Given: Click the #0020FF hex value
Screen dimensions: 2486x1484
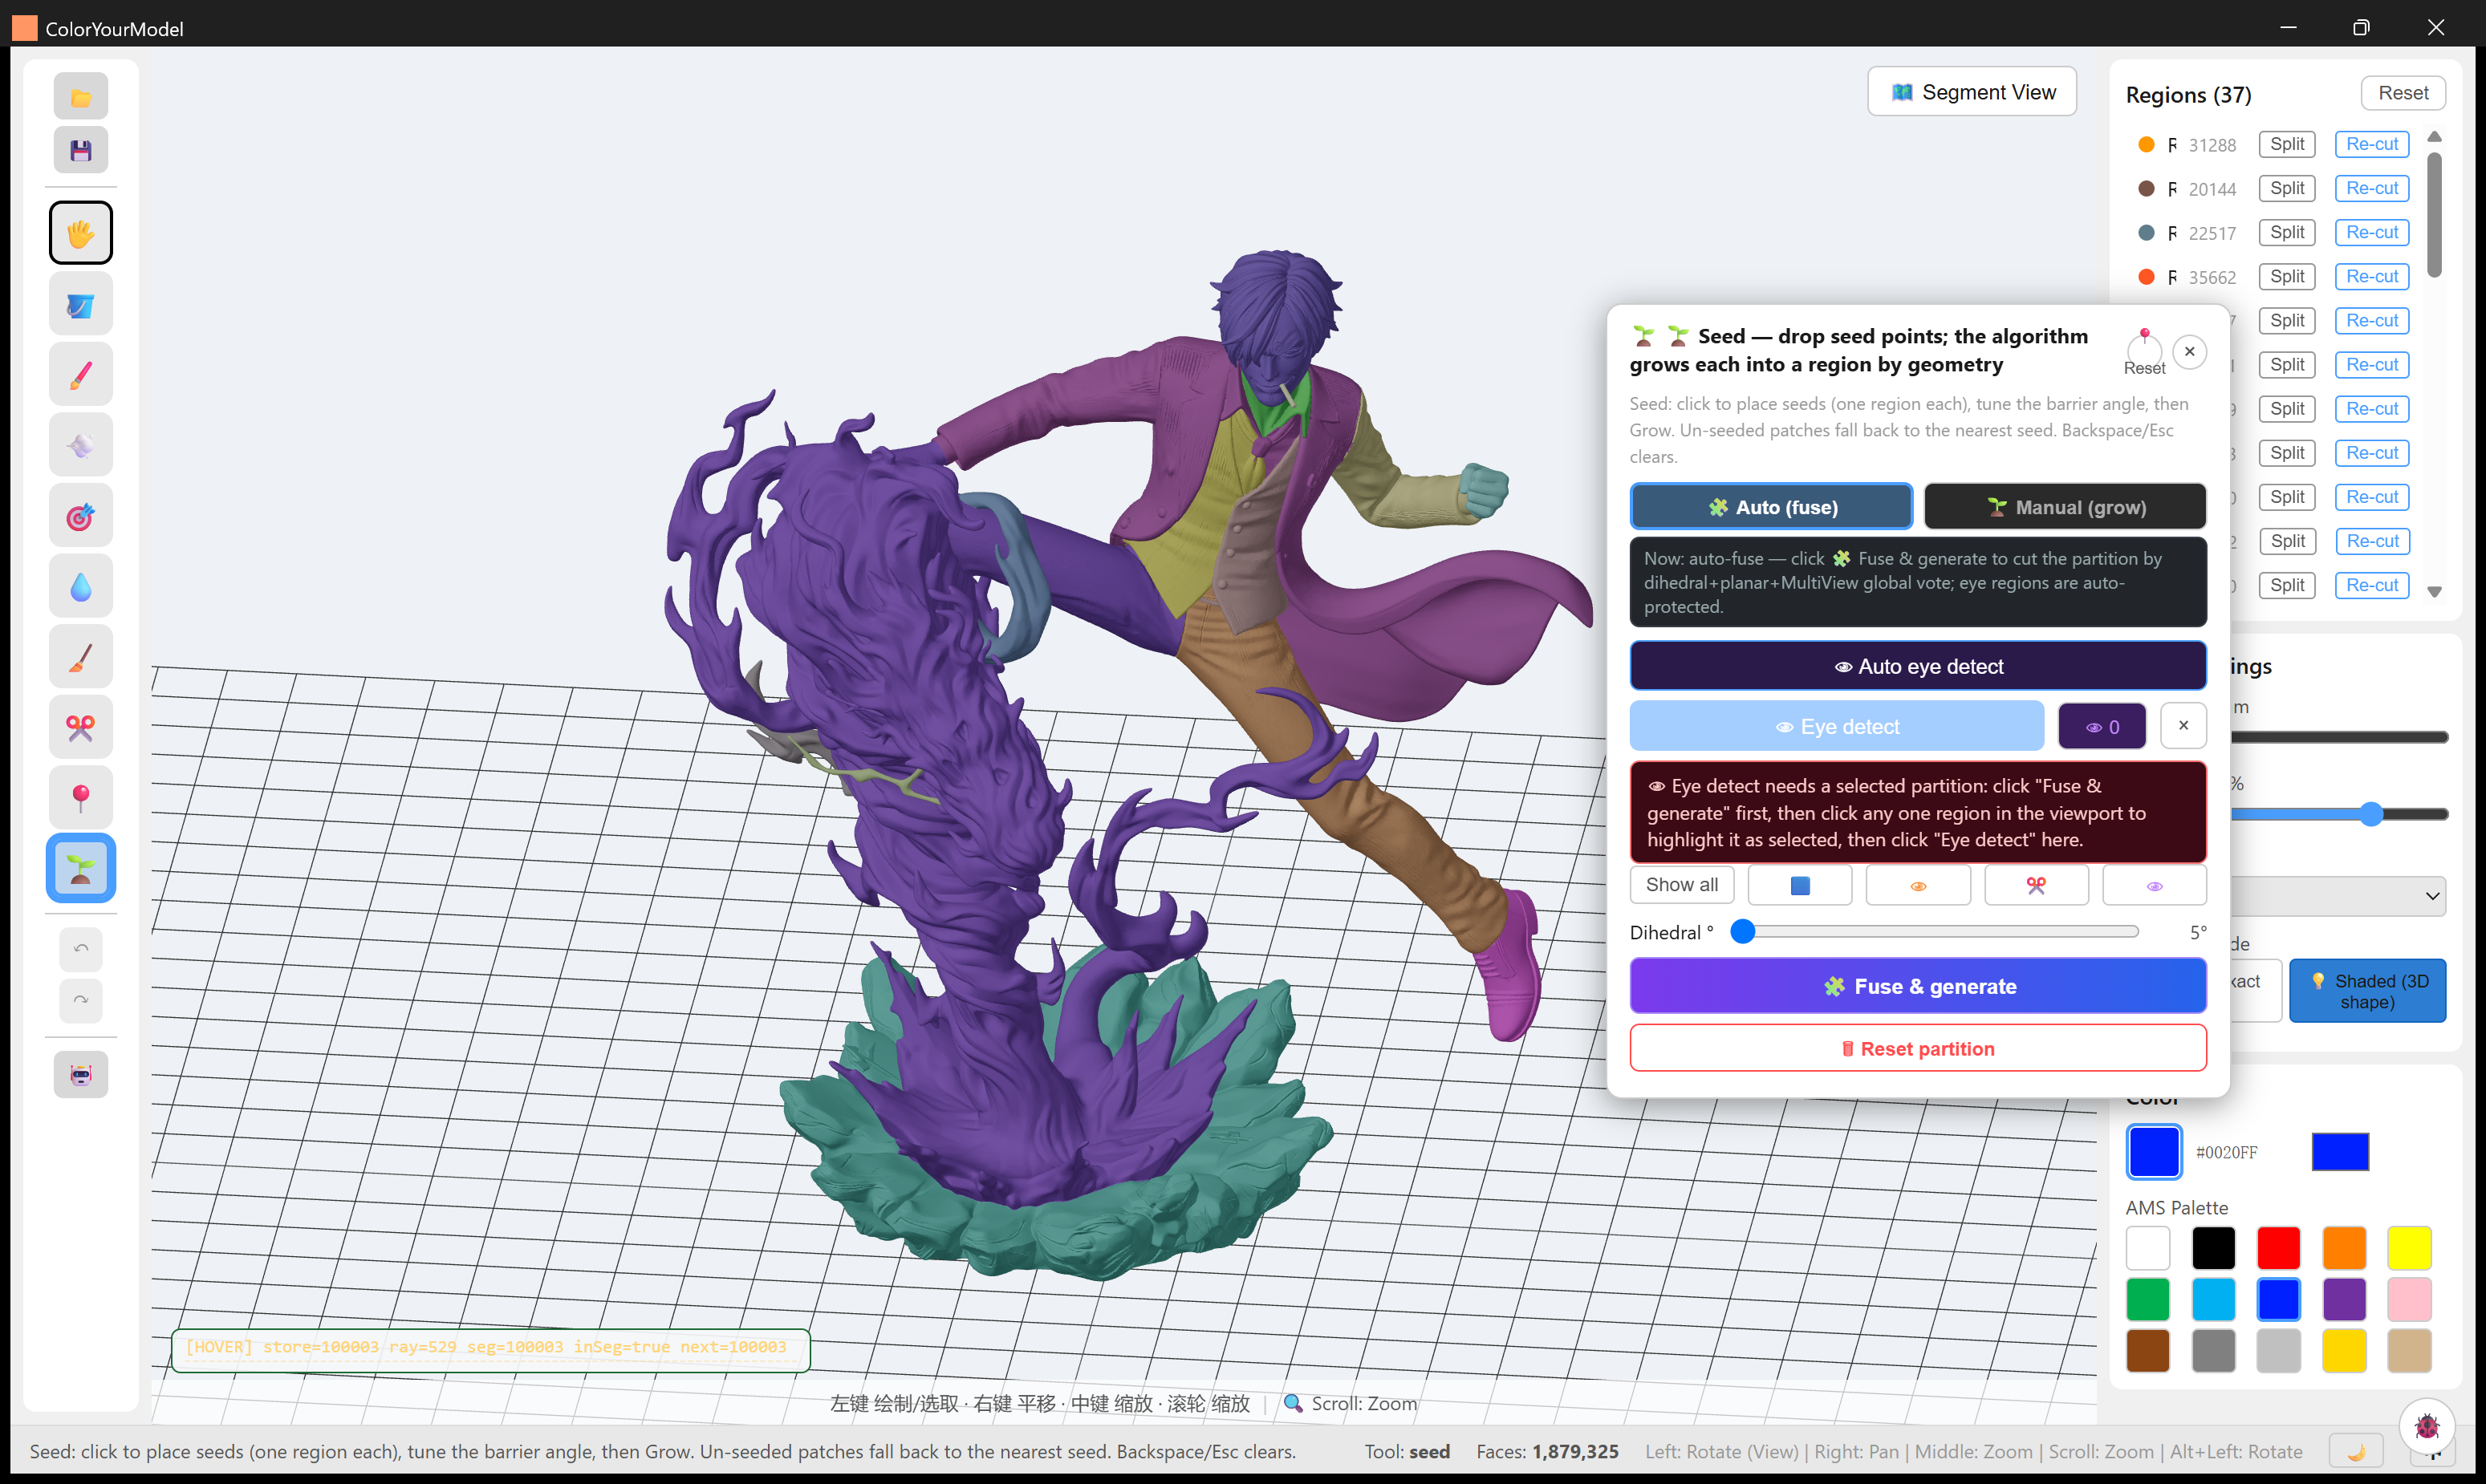Looking at the screenshot, I should tap(2226, 1152).
